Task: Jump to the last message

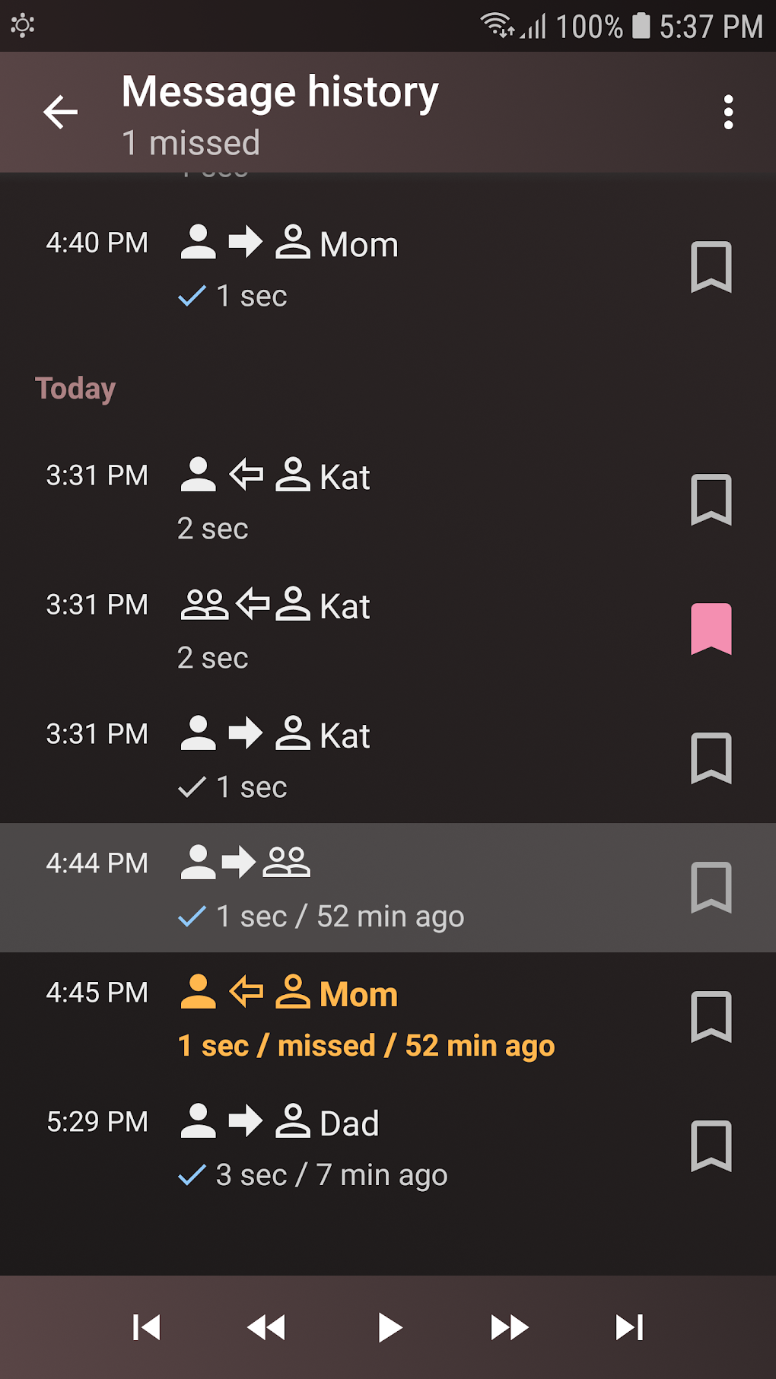Action: 629,1327
